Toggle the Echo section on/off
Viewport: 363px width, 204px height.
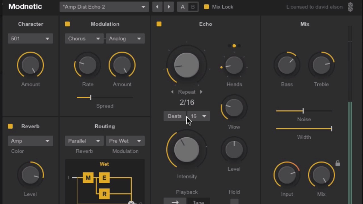[x=159, y=24]
